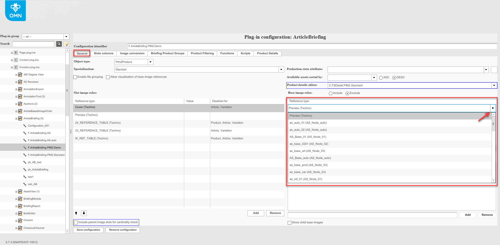This screenshot has width=500, height=245.
Task: Click the Content plug-ins icon
Action: tap(16, 60)
